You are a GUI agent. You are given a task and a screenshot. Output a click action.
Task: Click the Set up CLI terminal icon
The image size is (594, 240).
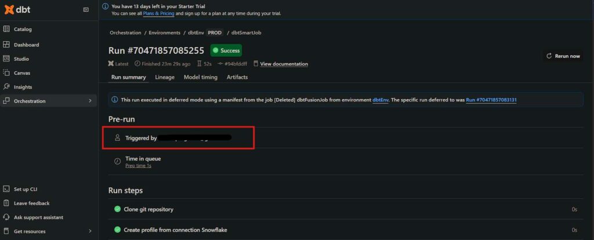point(6,189)
